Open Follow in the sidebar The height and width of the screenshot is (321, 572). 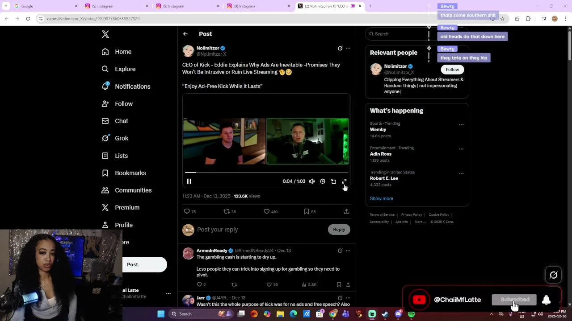(117, 104)
